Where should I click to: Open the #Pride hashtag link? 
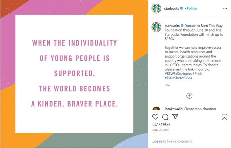coord(198,73)
